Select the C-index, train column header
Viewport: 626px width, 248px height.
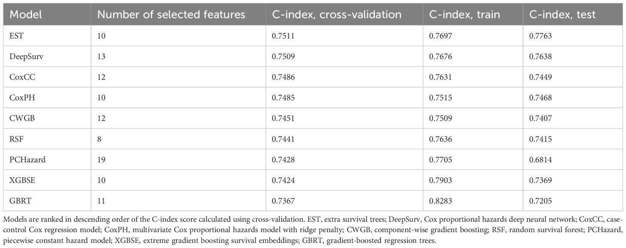click(x=465, y=15)
